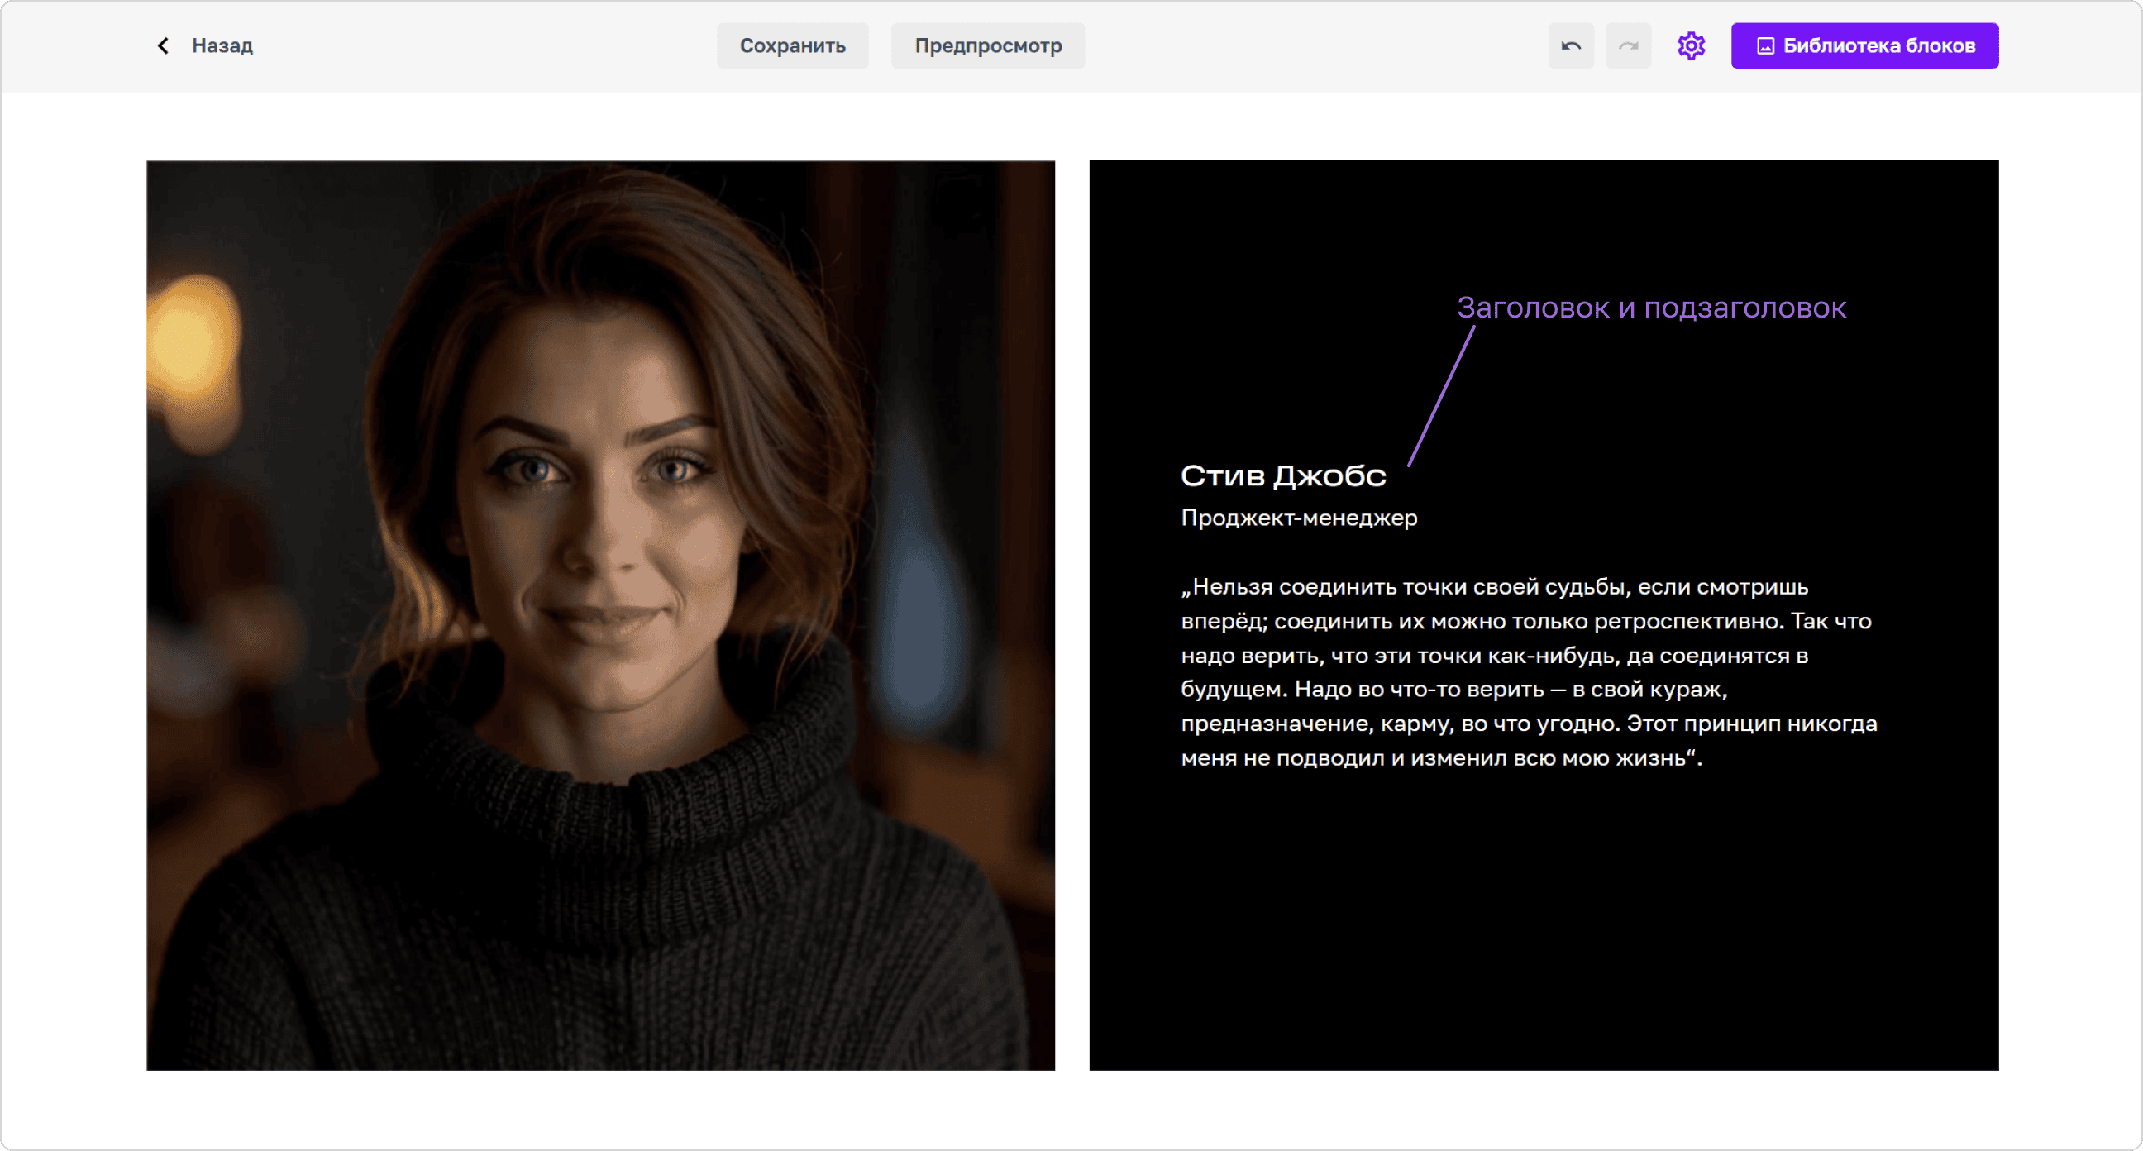
Task: Open settings with the gear icon
Action: tap(1691, 45)
